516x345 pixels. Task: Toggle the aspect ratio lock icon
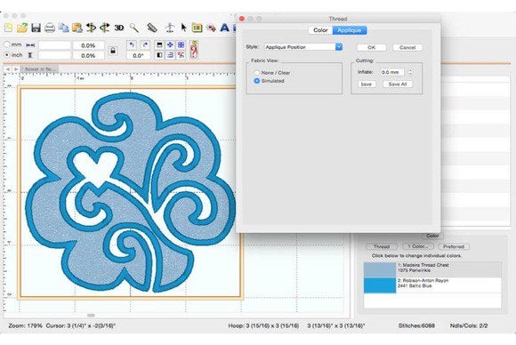[x=113, y=51]
